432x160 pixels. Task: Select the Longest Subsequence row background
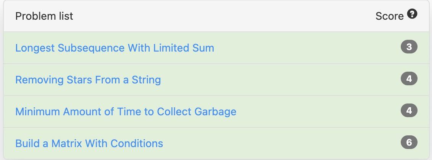pos(216,48)
